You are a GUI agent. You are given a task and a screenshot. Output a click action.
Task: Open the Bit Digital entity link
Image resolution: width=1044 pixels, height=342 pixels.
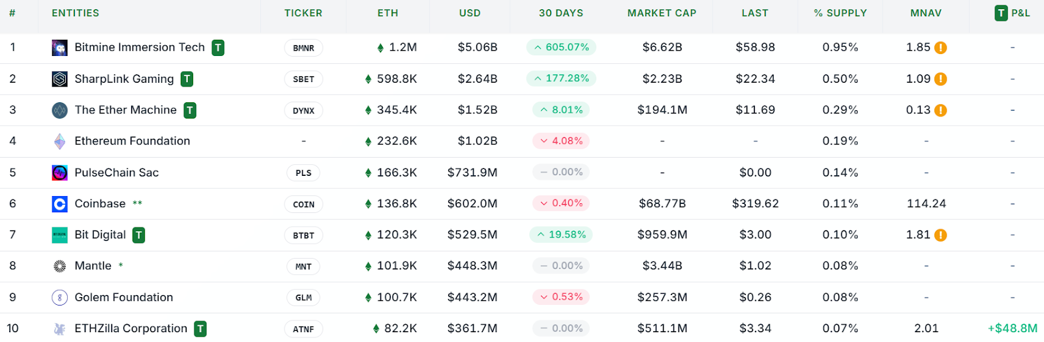point(100,235)
